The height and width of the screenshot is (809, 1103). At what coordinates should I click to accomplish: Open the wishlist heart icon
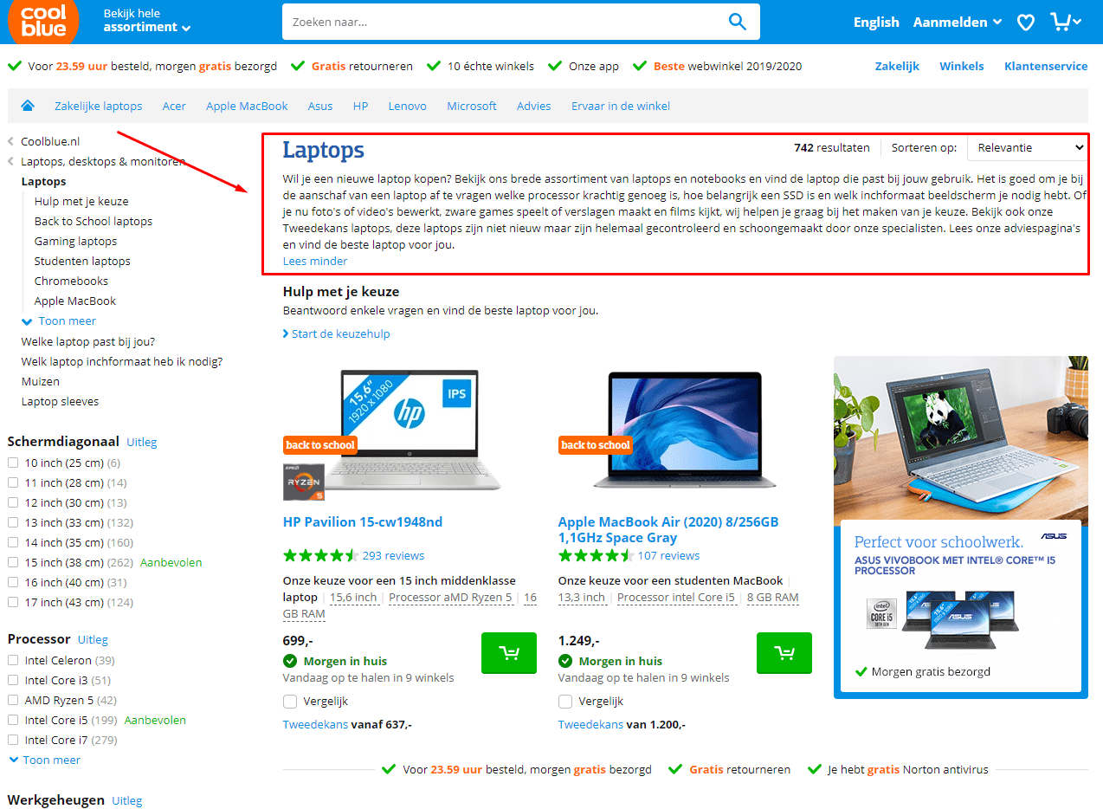[x=1025, y=23]
